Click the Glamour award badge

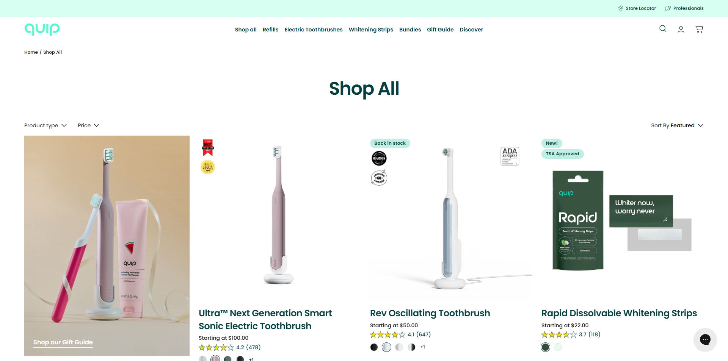[379, 158]
